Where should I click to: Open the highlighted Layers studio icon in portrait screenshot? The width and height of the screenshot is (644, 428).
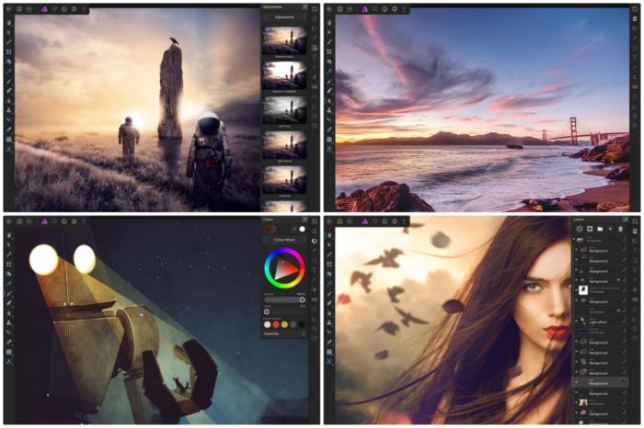pyautogui.click(x=635, y=231)
